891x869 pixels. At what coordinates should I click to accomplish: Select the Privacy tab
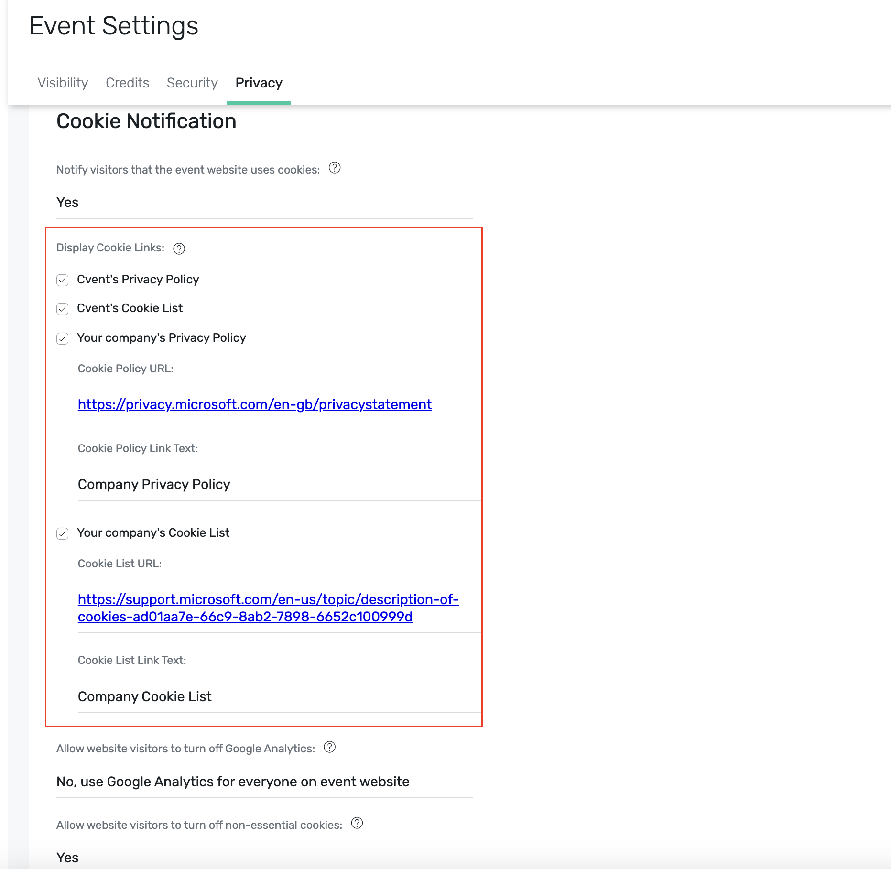click(259, 83)
